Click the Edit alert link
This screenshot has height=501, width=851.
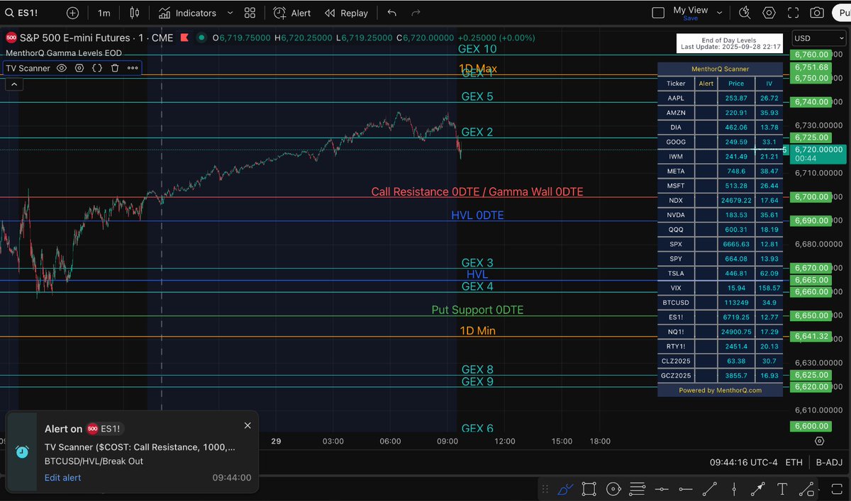(x=63, y=478)
